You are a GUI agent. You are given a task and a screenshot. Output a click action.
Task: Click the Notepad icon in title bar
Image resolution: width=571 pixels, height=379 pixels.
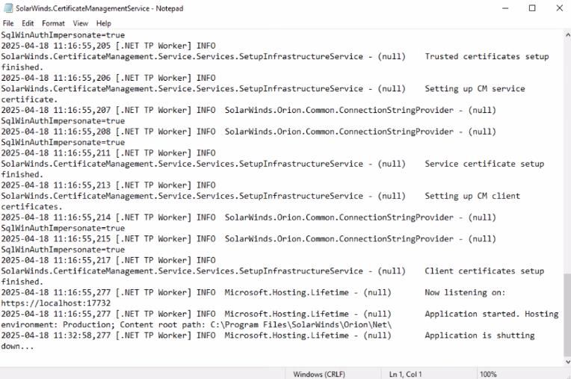8,8
